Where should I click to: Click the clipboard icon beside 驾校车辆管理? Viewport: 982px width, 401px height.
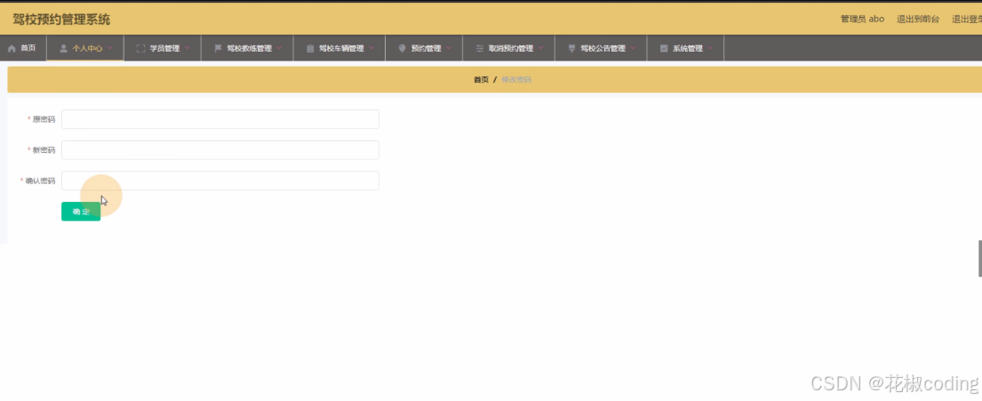310,48
